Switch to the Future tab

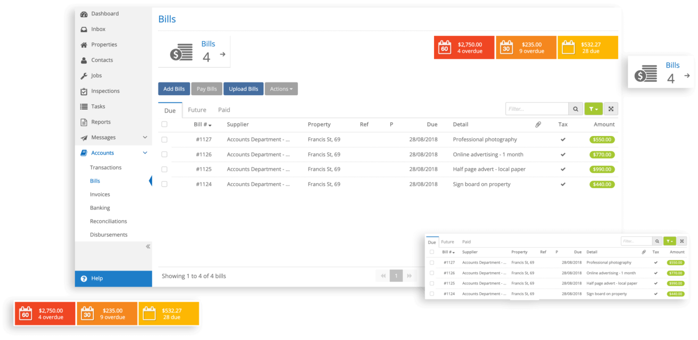tap(197, 110)
